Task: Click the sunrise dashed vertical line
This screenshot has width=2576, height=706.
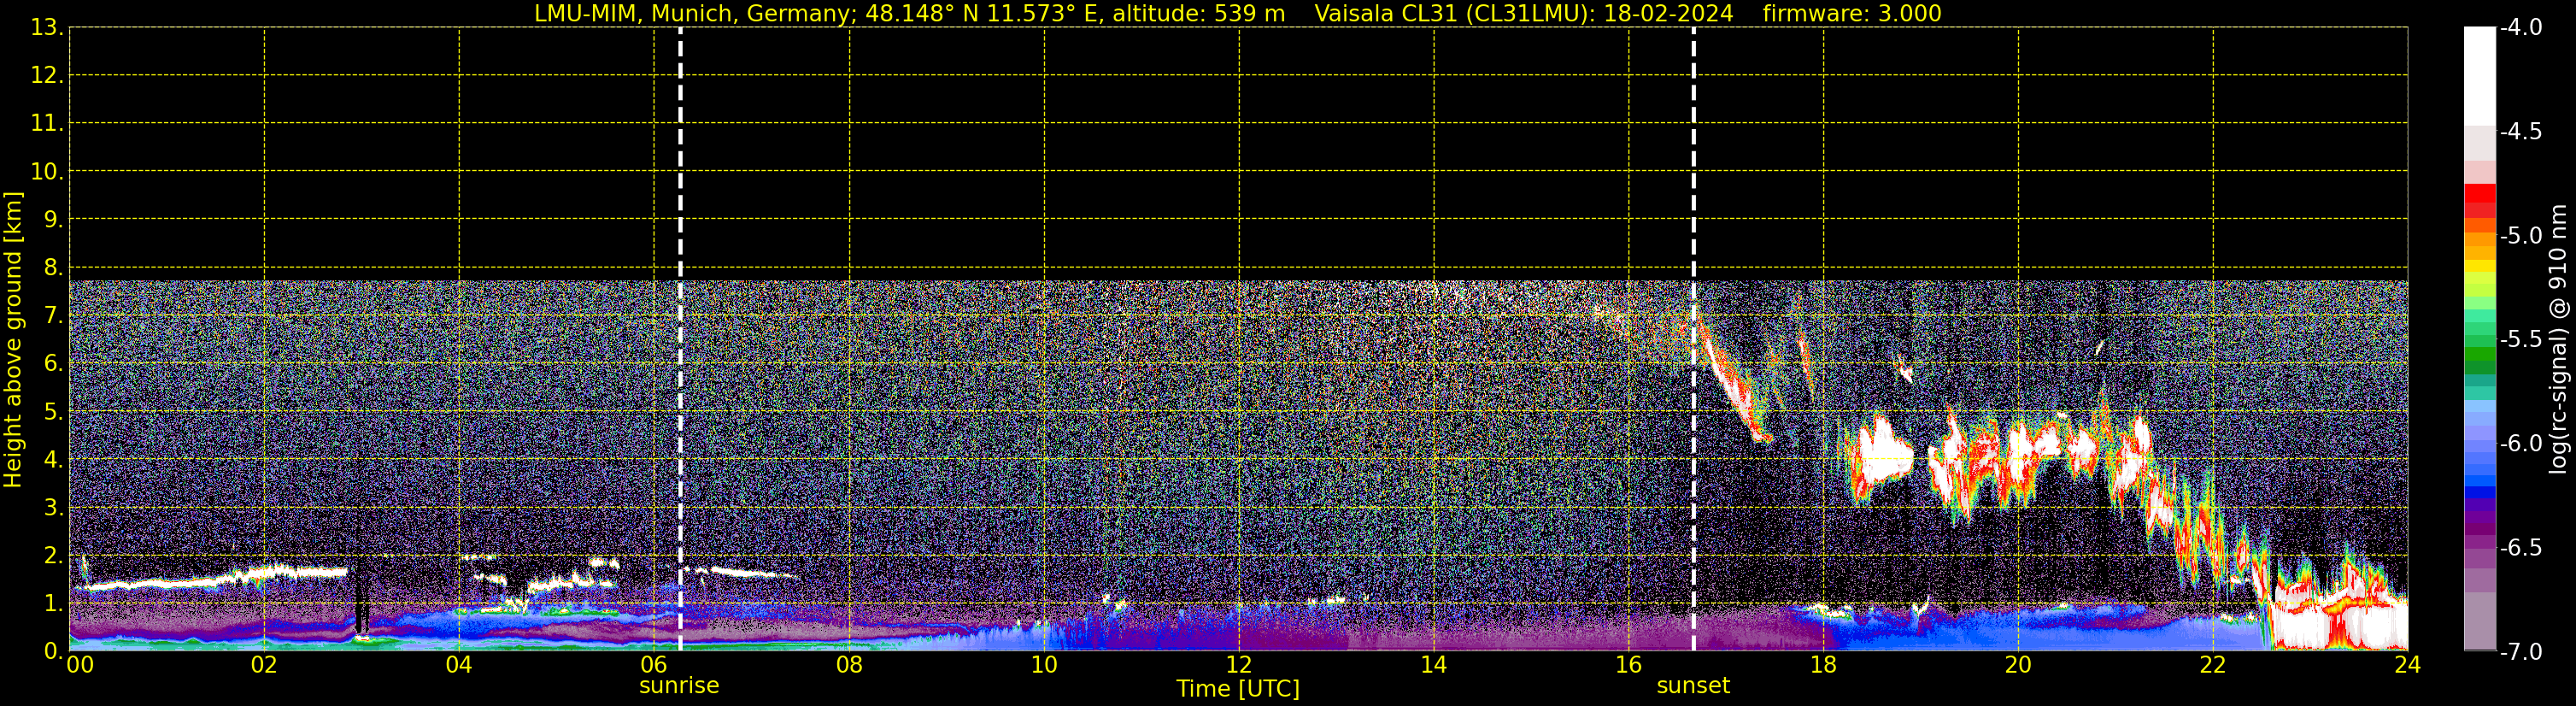Action: click(x=680, y=300)
